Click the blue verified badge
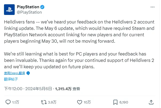 click(x=42, y=7)
